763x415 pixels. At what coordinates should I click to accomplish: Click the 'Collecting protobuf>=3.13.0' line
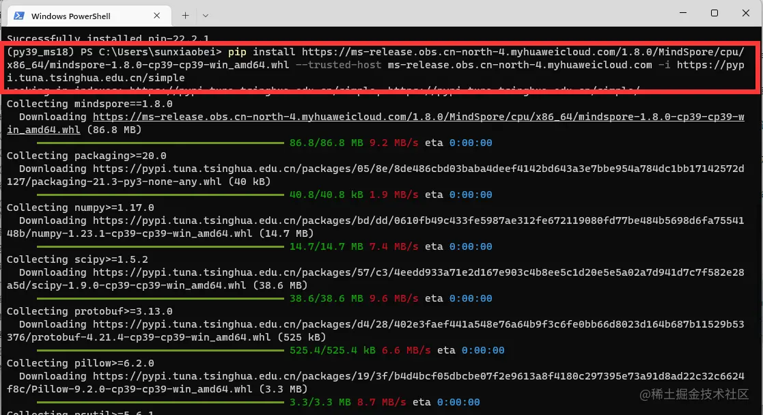[89, 311]
